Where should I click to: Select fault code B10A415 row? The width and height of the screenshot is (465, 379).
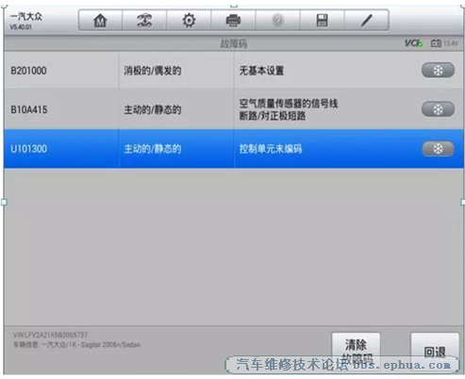point(234,109)
